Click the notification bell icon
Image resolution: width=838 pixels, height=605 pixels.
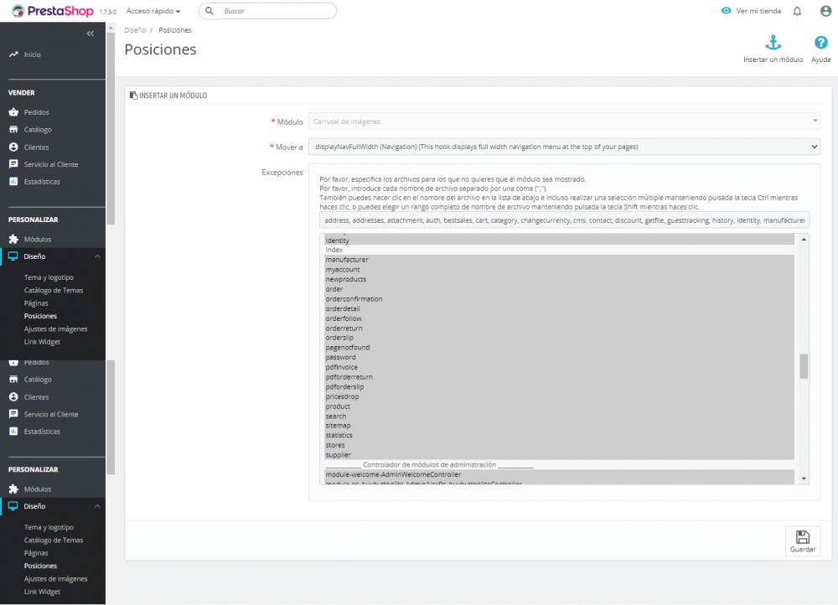[798, 11]
